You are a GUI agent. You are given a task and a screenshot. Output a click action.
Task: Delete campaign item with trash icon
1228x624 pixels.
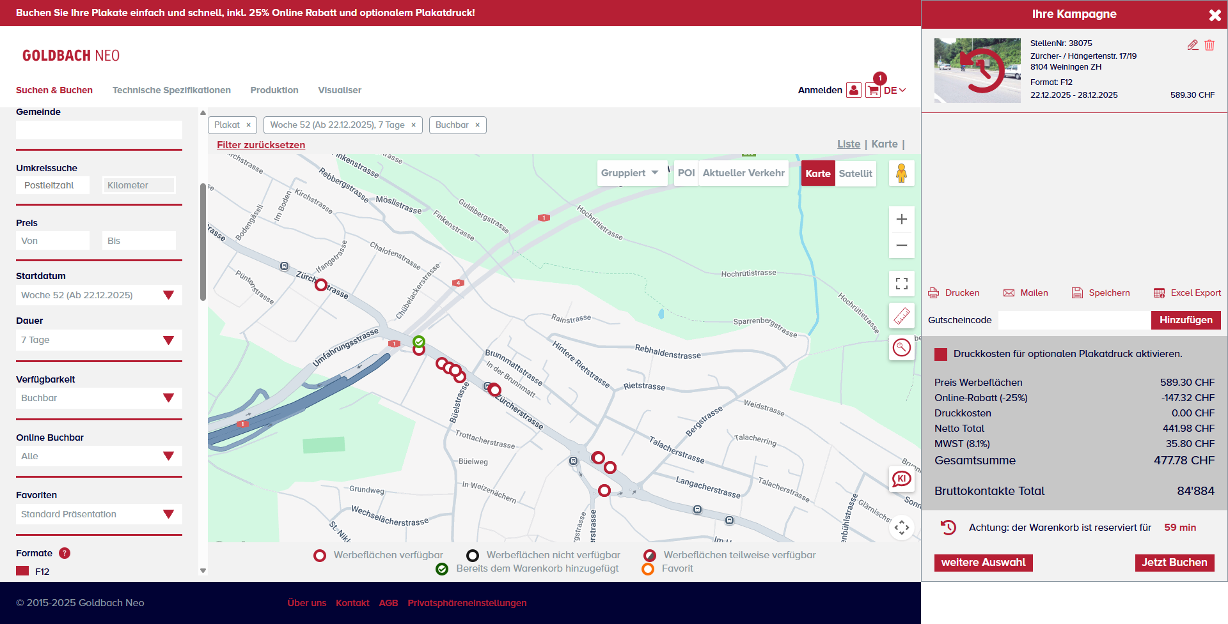coord(1209,45)
